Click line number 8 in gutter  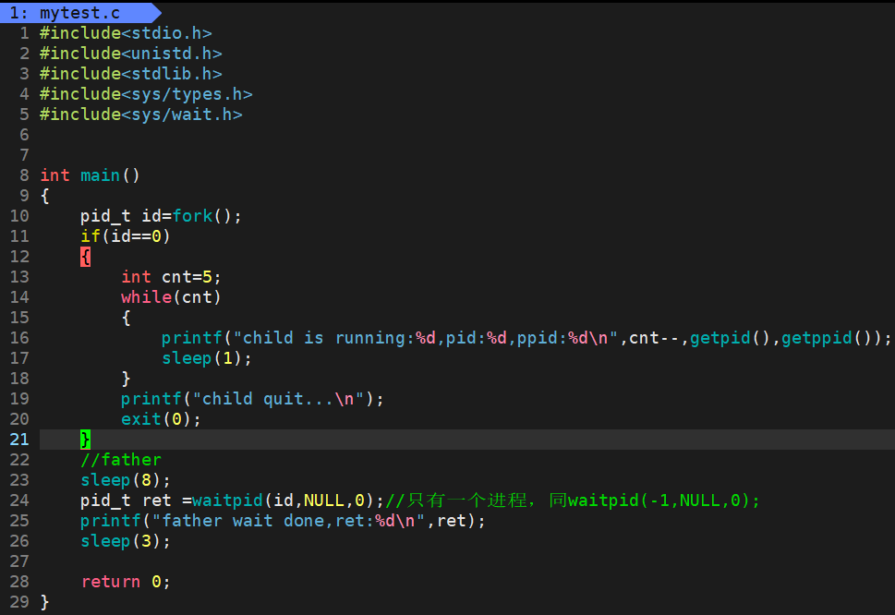point(25,175)
